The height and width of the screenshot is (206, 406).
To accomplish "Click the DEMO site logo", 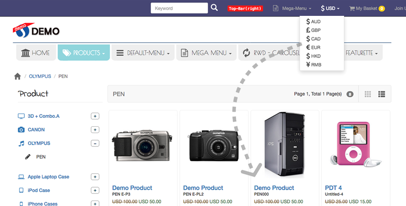I will [x=36, y=30].
